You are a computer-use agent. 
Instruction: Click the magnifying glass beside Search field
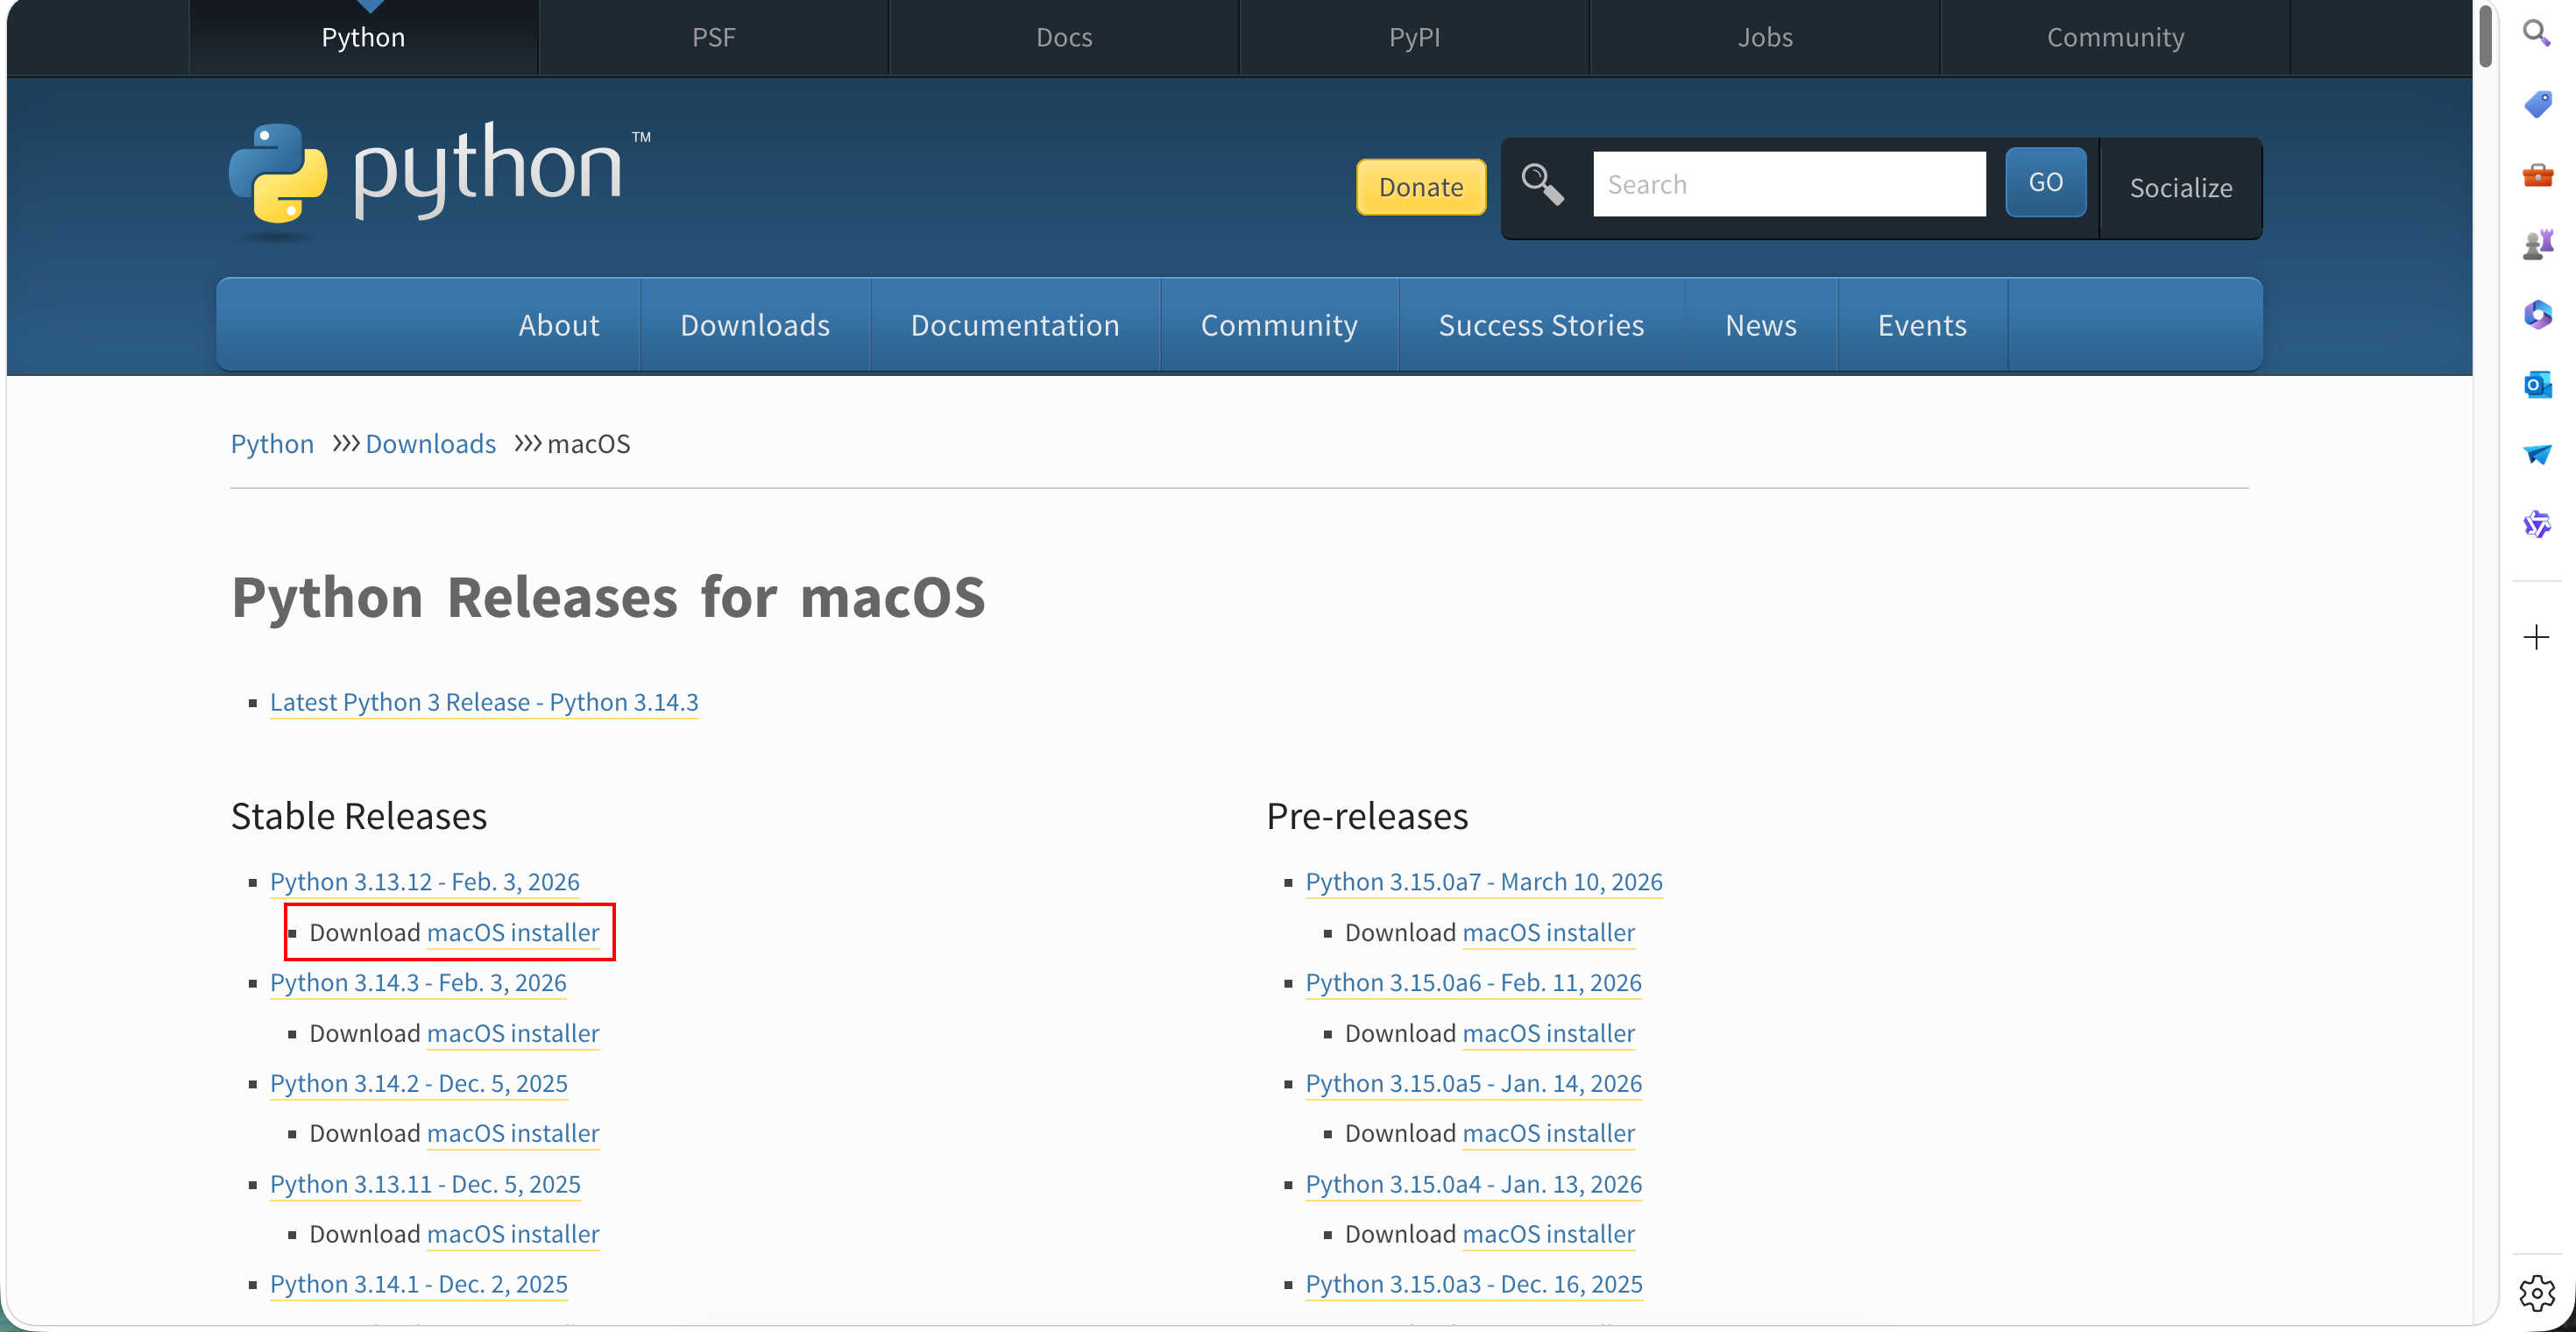click(x=1541, y=184)
